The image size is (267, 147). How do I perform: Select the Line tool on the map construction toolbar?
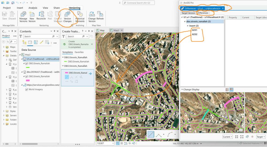(x=151, y=134)
